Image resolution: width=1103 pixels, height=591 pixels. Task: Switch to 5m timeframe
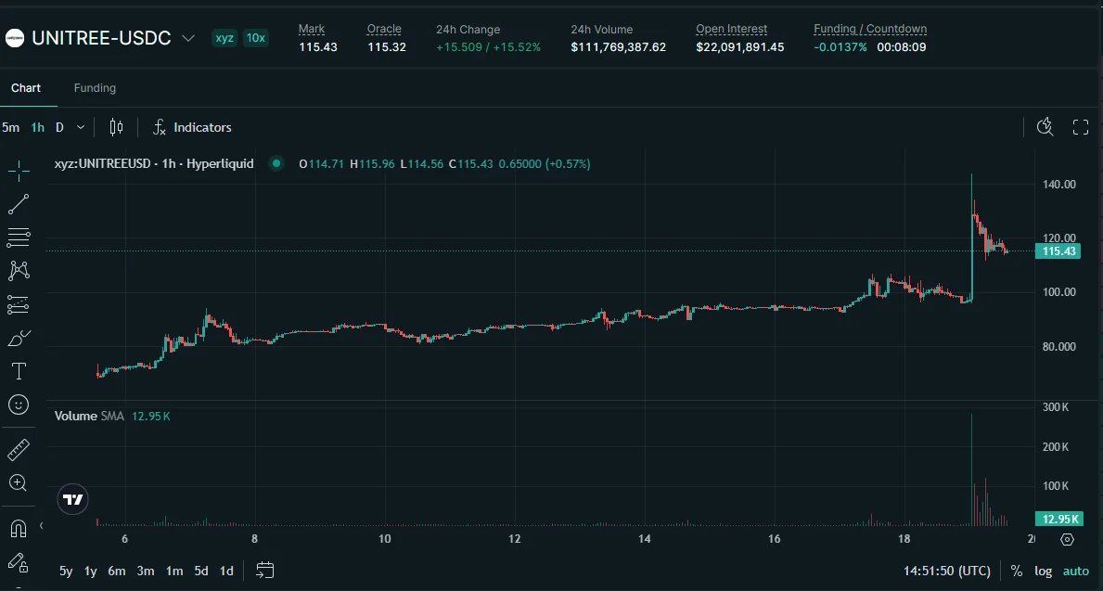[10, 127]
